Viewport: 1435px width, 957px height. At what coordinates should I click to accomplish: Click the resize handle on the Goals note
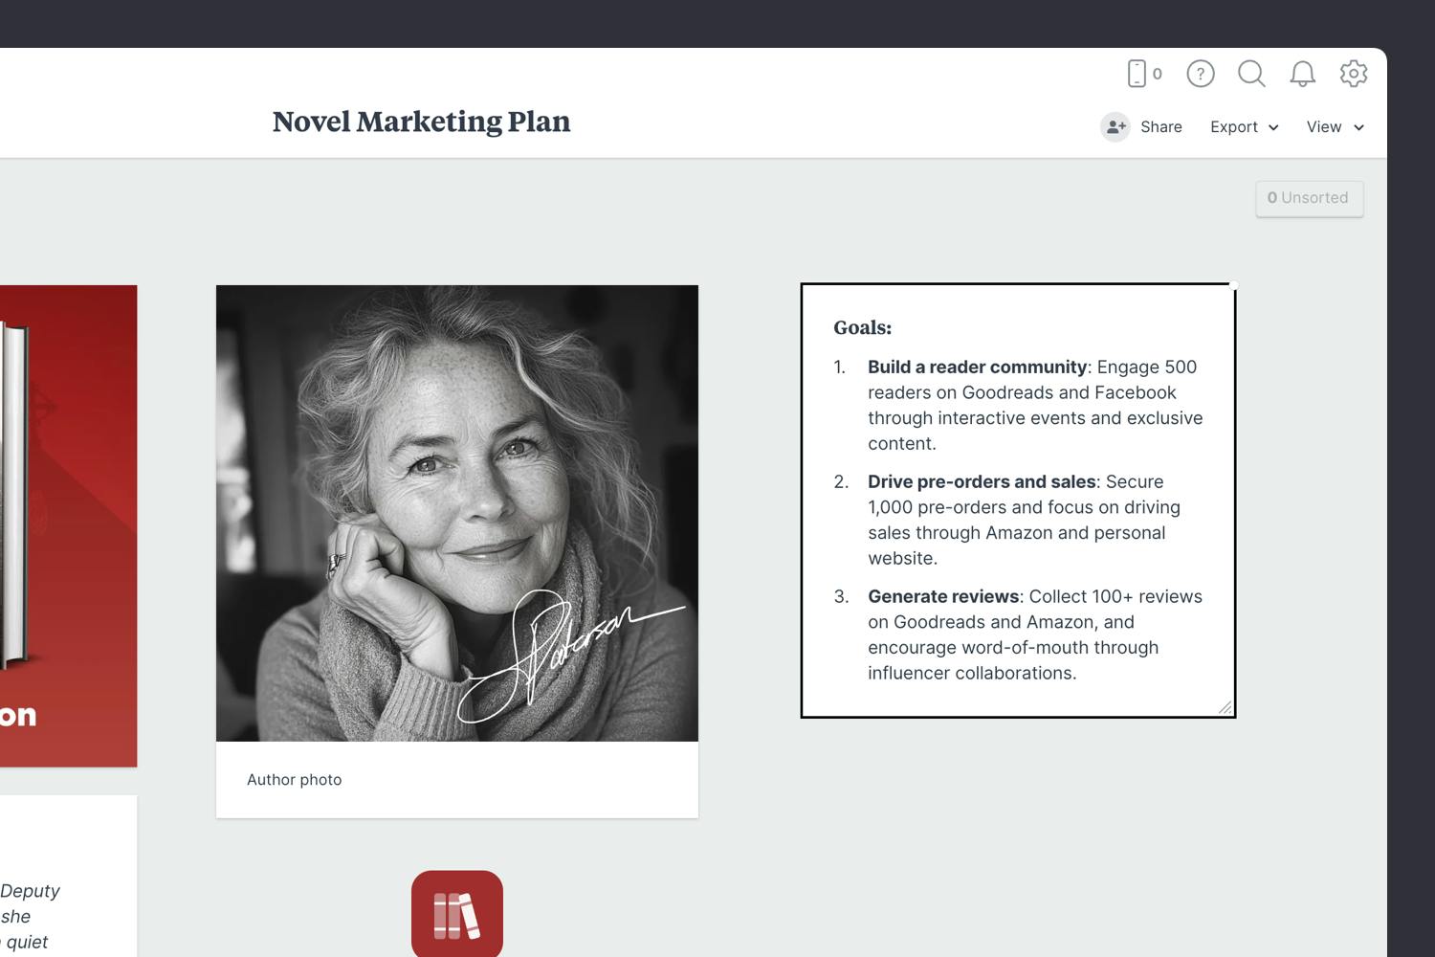(x=1224, y=707)
